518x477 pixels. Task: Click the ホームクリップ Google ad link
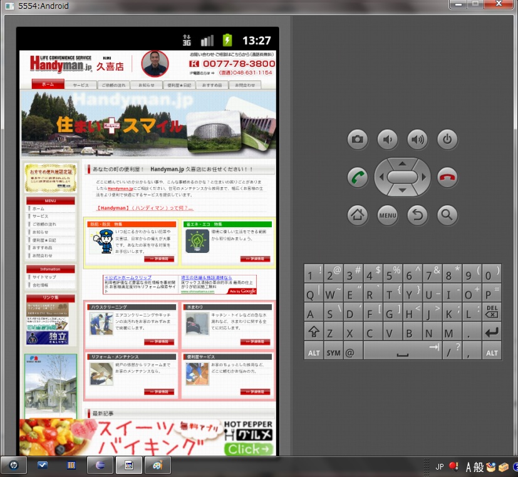click(x=128, y=277)
